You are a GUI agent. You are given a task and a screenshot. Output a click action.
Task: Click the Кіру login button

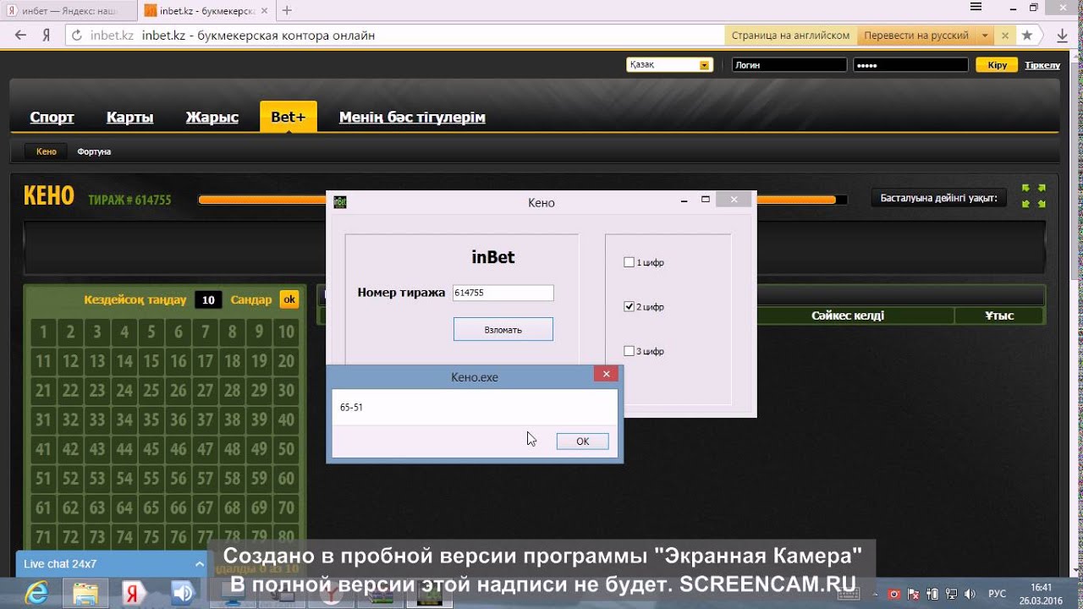pos(997,65)
